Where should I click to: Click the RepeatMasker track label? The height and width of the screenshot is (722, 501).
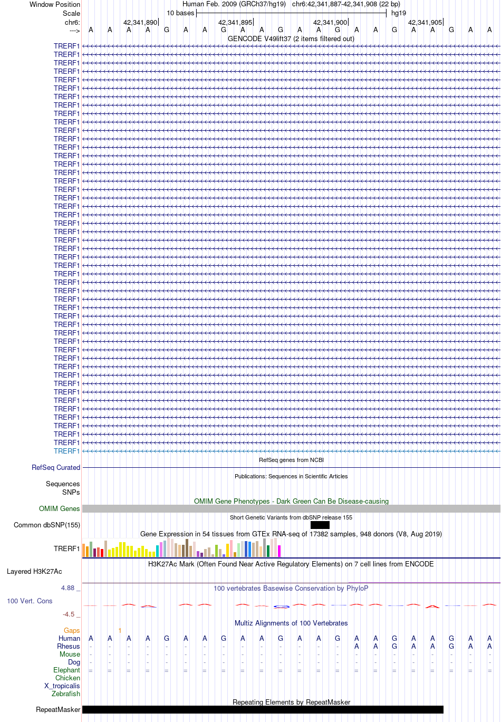tap(58, 709)
